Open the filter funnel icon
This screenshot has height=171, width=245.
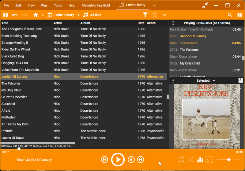(145, 15)
